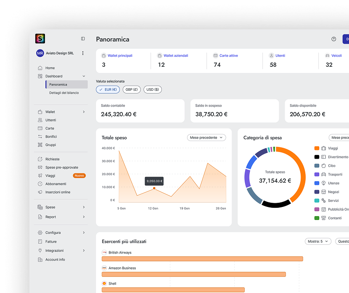This screenshot has height=293, width=349.
Task: Select the USD ($) currency option
Action: click(153, 89)
